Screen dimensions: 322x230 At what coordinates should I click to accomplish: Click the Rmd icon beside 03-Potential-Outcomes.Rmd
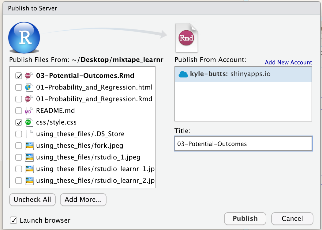[x=29, y=76]
